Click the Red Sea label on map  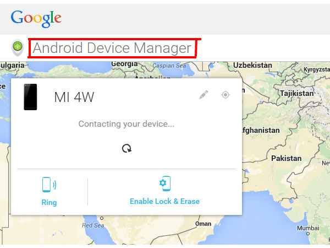(x=93, y=225)
